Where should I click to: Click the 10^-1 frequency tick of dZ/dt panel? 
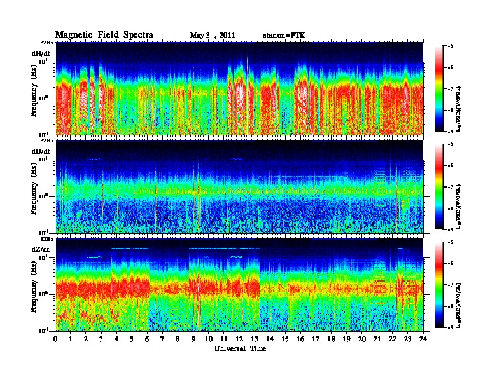43,331
